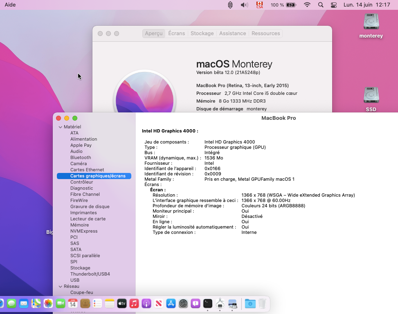
Task: Select FireWire in the sidebar
Action: 79,200
